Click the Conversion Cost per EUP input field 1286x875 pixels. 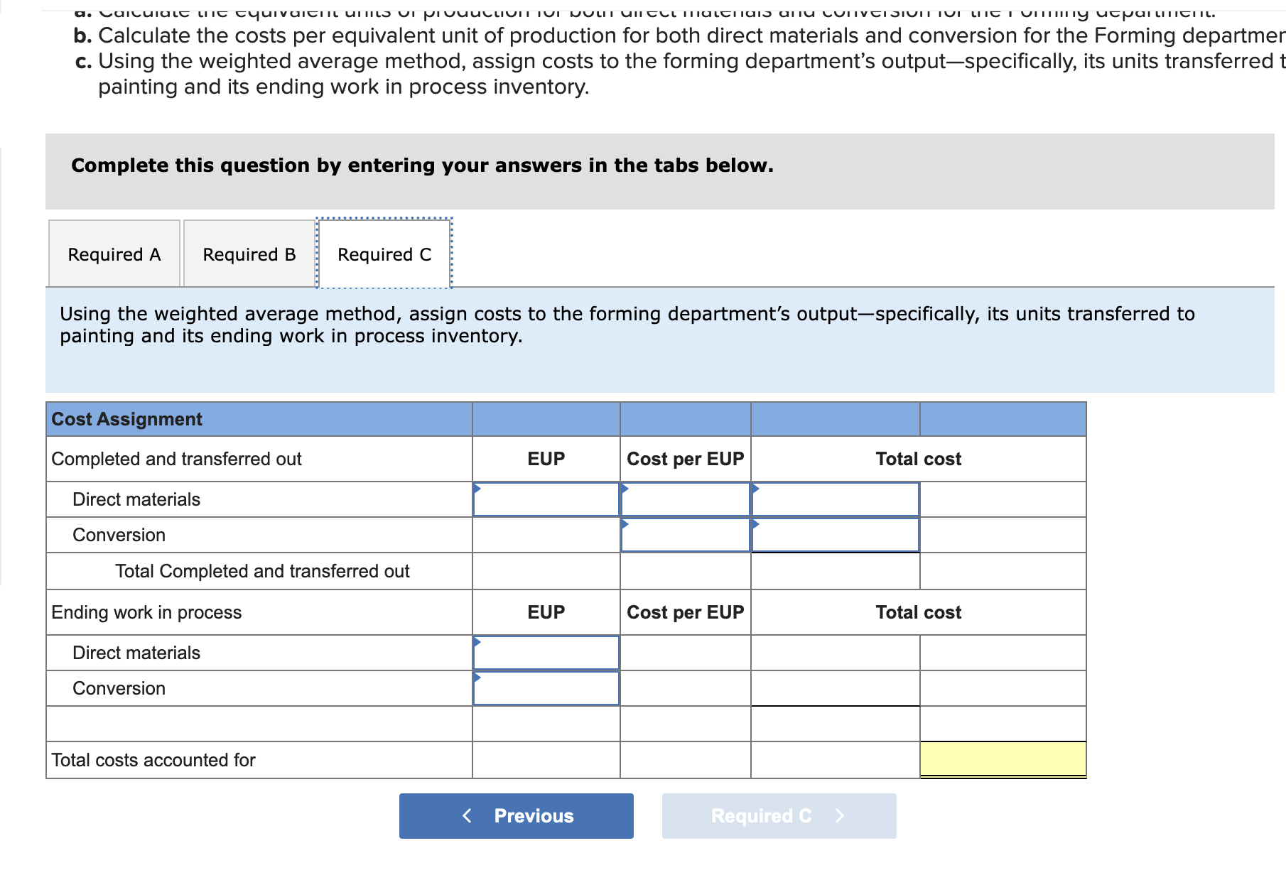(x=685, y=536)
